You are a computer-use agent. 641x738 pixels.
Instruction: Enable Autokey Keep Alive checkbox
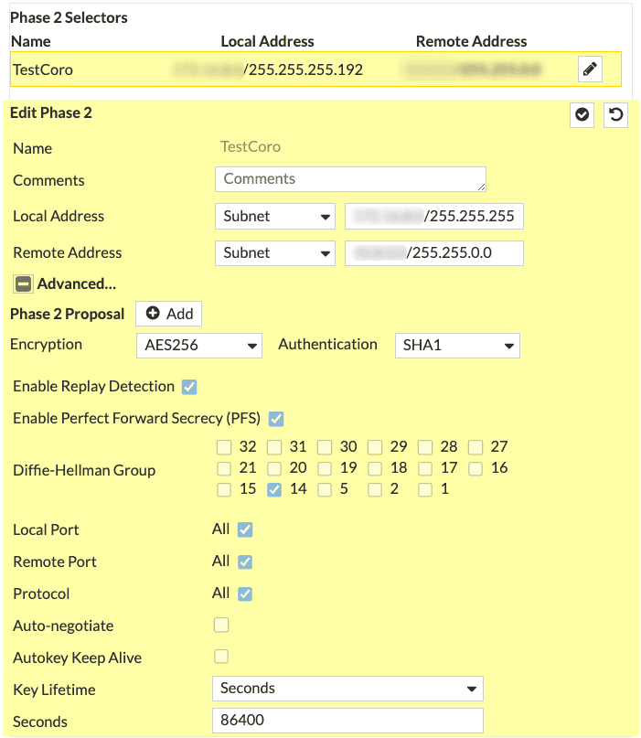tap(220, 657)
